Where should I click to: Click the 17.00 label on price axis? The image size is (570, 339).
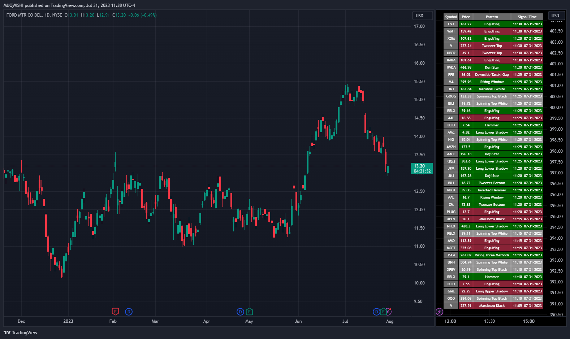point(419,26)
